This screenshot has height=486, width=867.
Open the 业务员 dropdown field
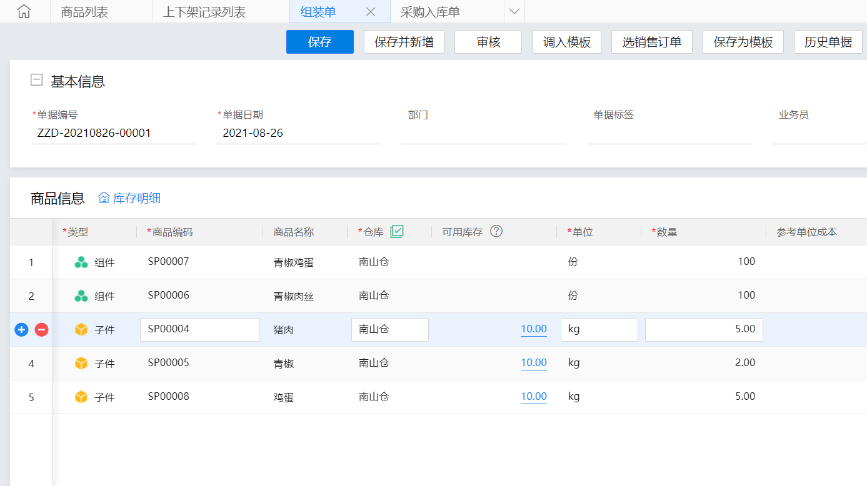pyautogui.click(x=819, y=133)
